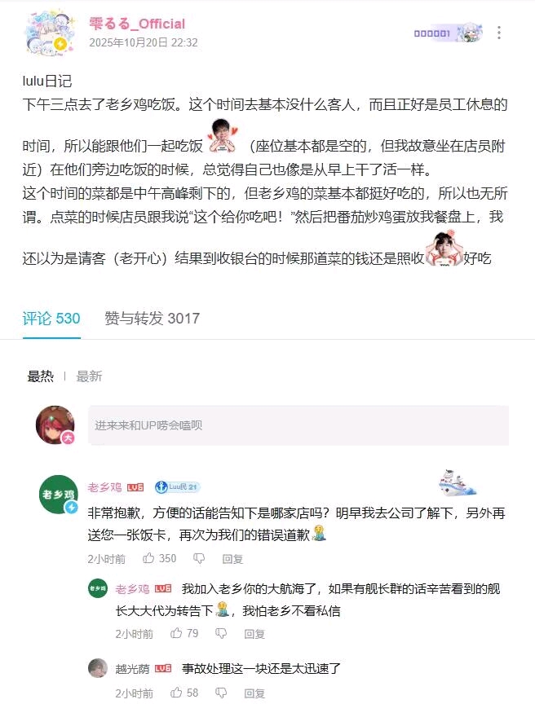Like the 老乡鸡 apology comment

[148, 558]
